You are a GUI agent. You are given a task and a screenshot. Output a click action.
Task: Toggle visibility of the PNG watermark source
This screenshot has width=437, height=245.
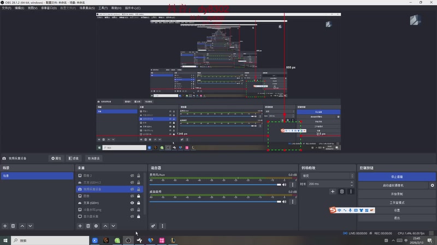pos(132,210)
